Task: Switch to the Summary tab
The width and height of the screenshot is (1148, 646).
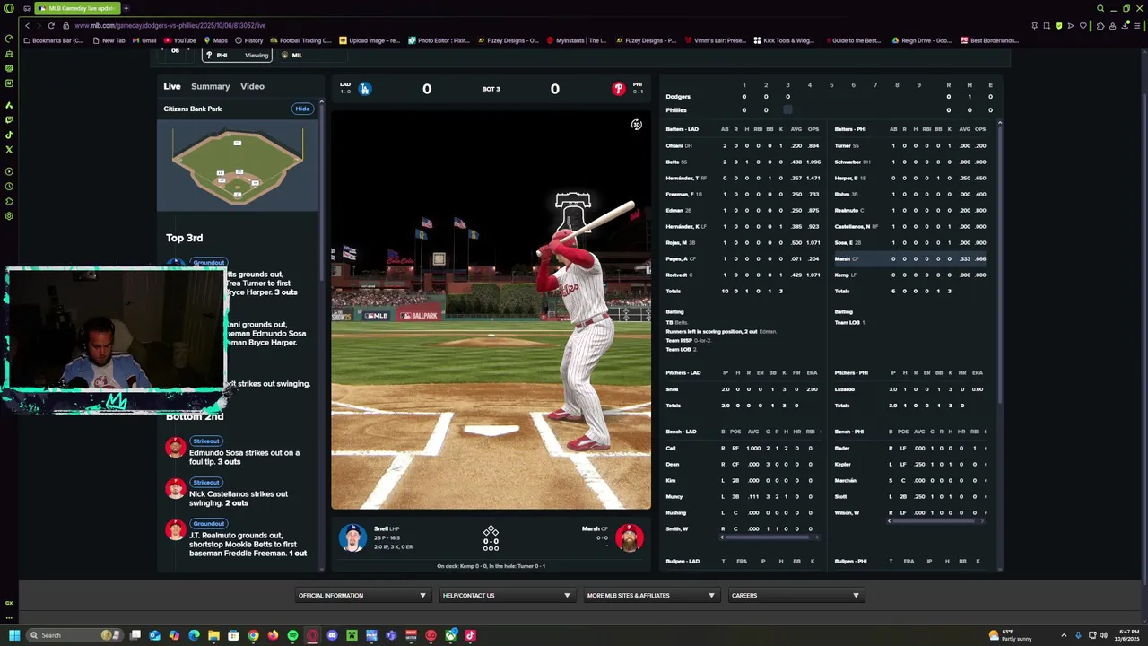Action: [x=210, y=86]
